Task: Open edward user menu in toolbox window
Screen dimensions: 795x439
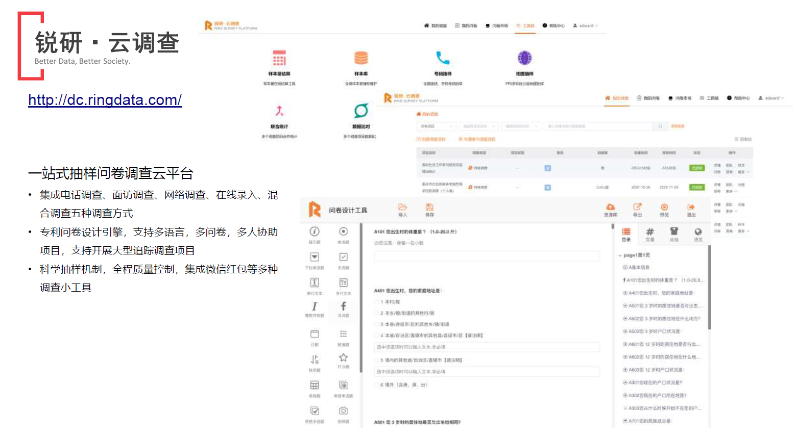Action: tap(585, 25)
